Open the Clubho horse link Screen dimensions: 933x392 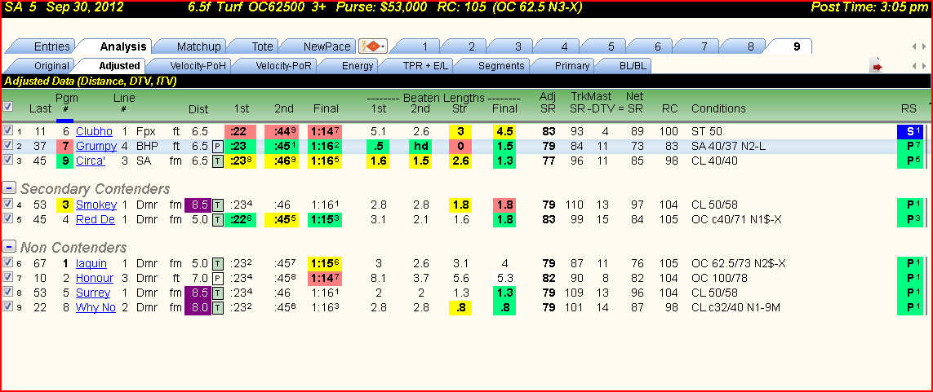(x=94, y=131)
